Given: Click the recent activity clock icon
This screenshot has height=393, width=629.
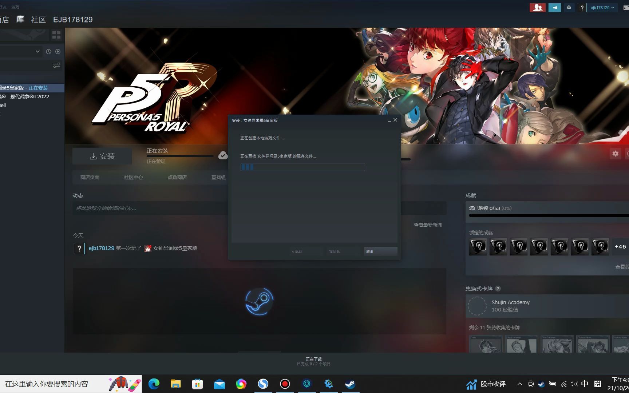Looking at the screenshot, I should coord(48,52).
